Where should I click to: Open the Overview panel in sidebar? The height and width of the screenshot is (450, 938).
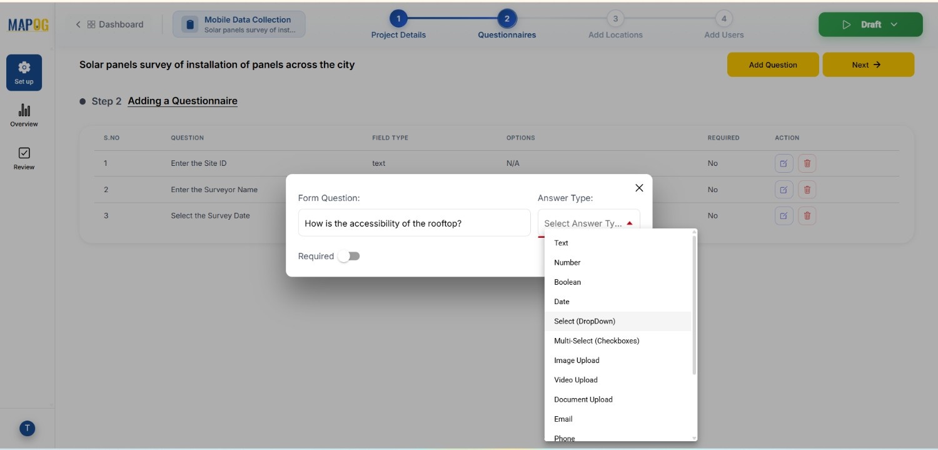click(x=24, y=115)
